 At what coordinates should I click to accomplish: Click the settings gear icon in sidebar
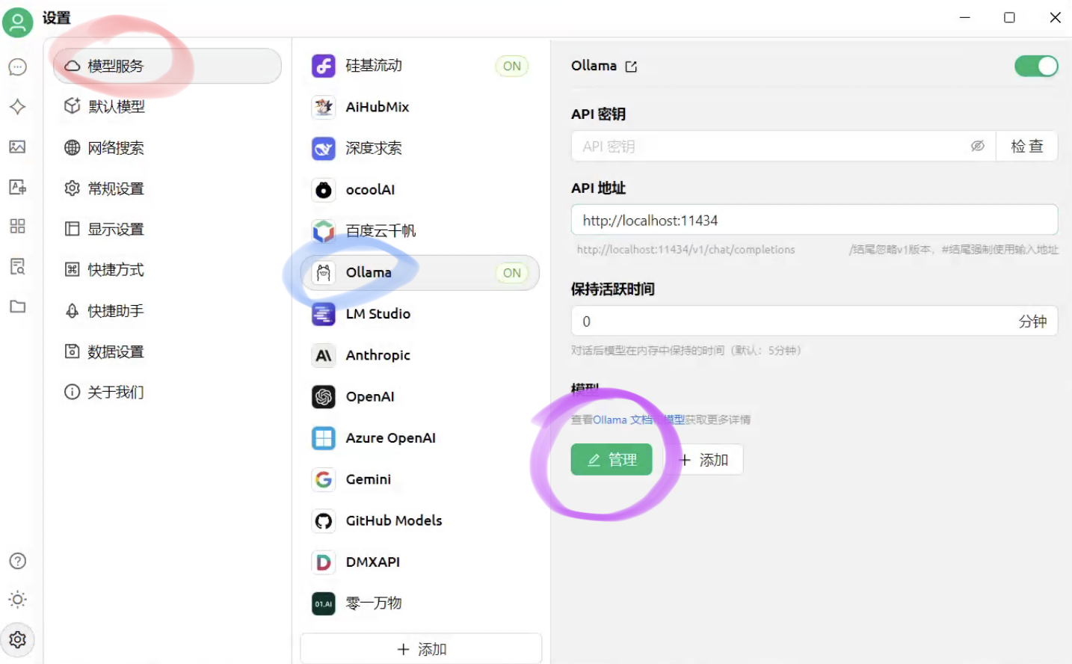[x=18, y=639]
